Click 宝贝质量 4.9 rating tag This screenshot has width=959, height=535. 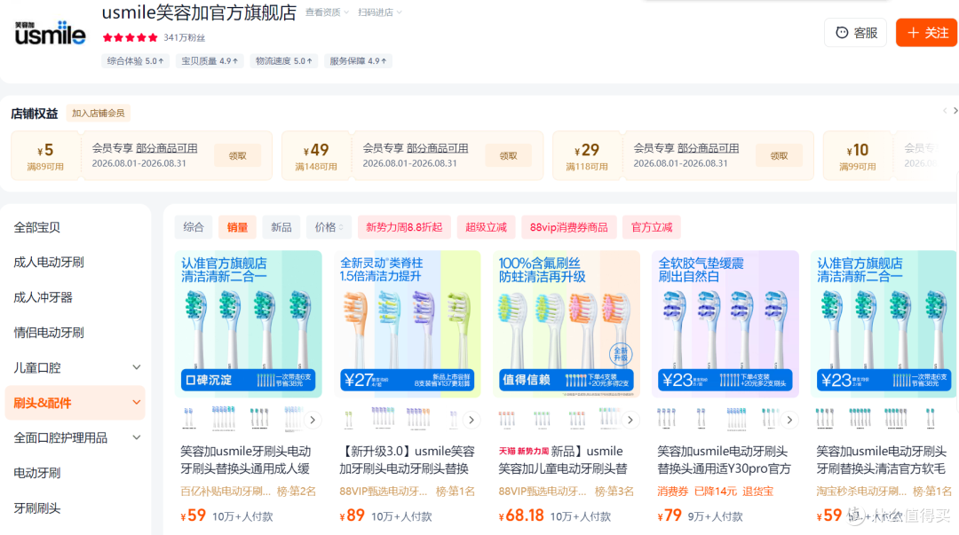pyautogui.click(x=210, y=61)
